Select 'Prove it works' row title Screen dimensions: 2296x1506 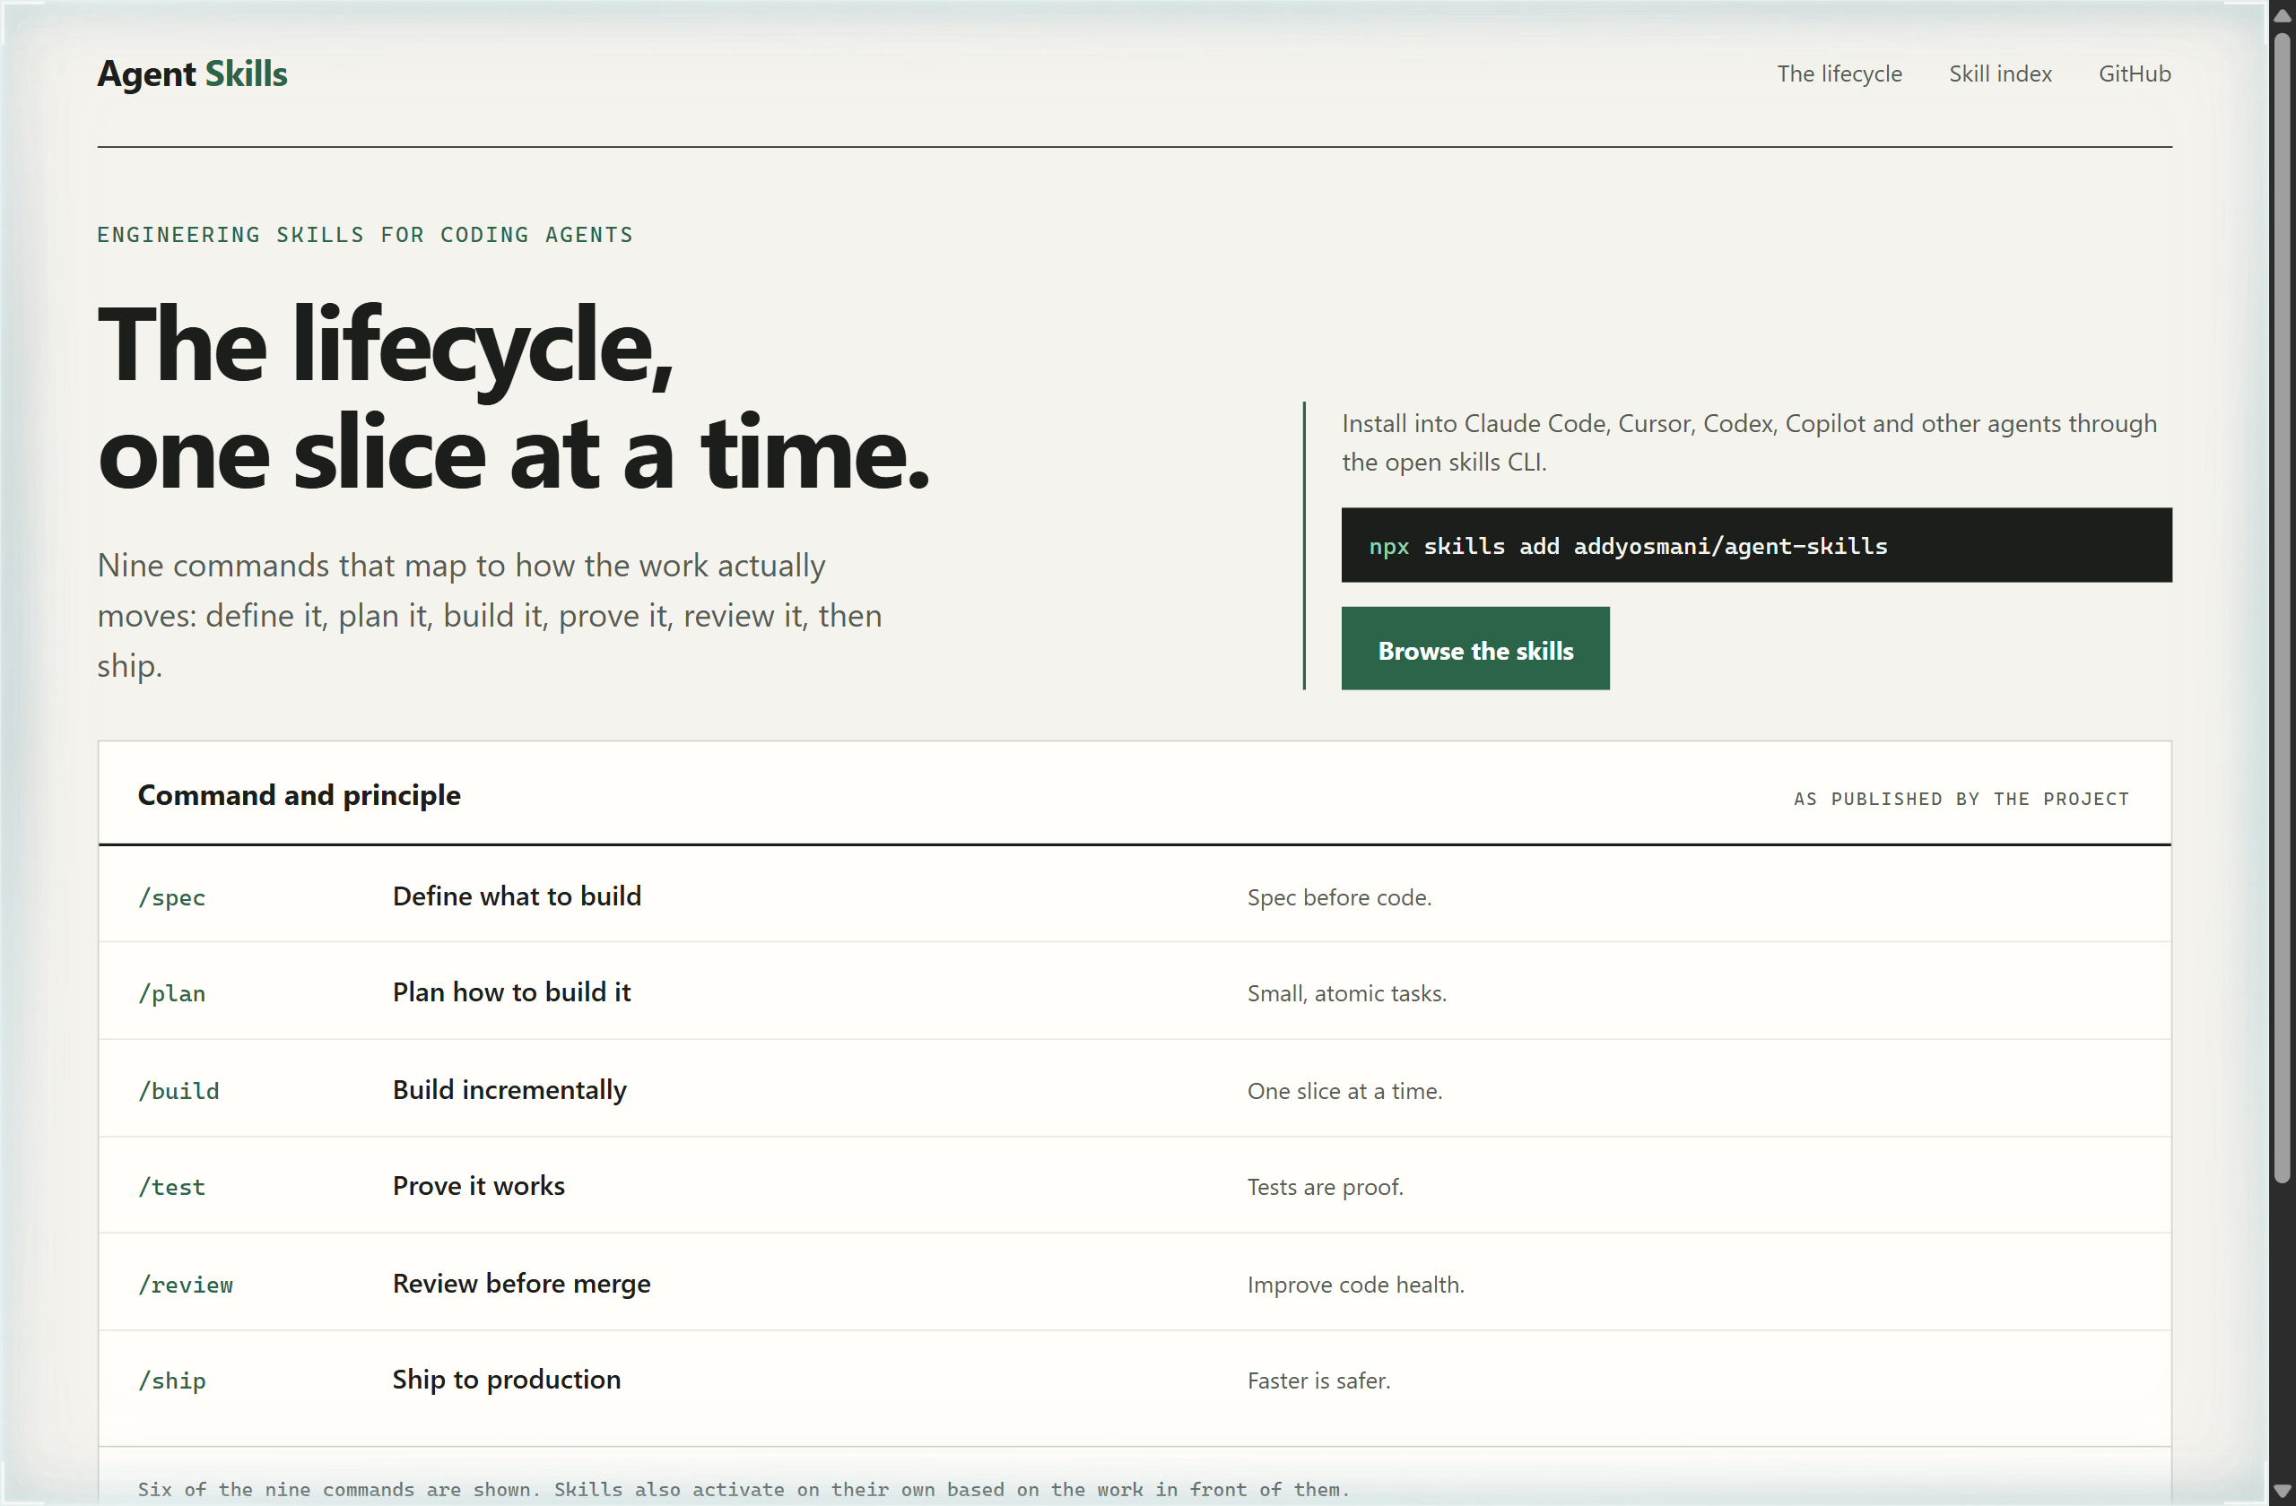(x=479, y=1187)
